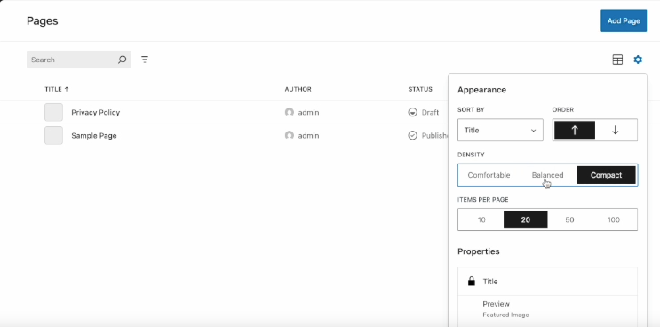Click the Status column header
Screen dimensions: 660x327
pyautogui.click(x=420, y=89)
